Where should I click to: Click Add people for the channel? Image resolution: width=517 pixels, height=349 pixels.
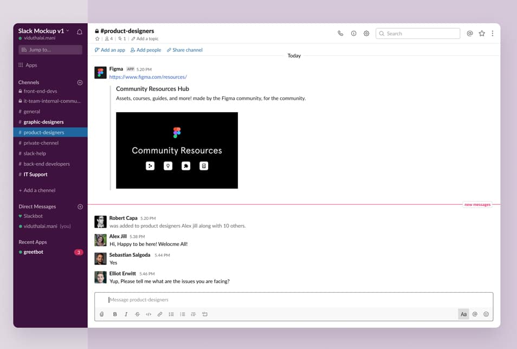(x=145, y=49)
